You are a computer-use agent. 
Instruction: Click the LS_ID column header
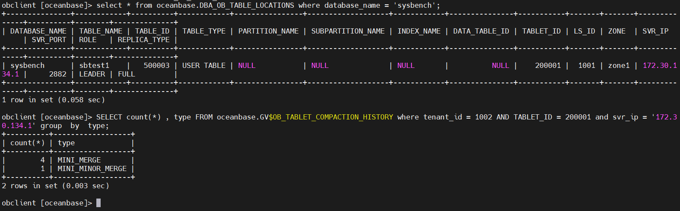point(585,31)
